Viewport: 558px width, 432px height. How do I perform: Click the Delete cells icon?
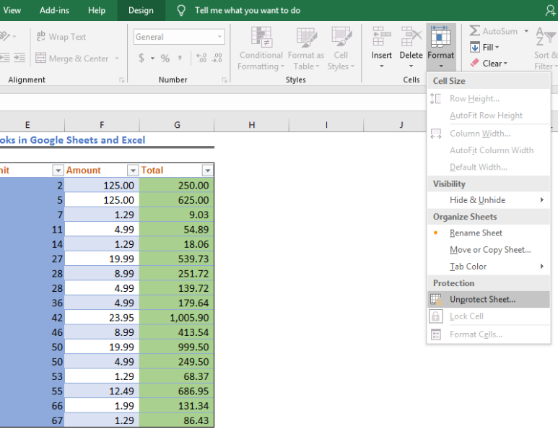click(x=411, y=36)
